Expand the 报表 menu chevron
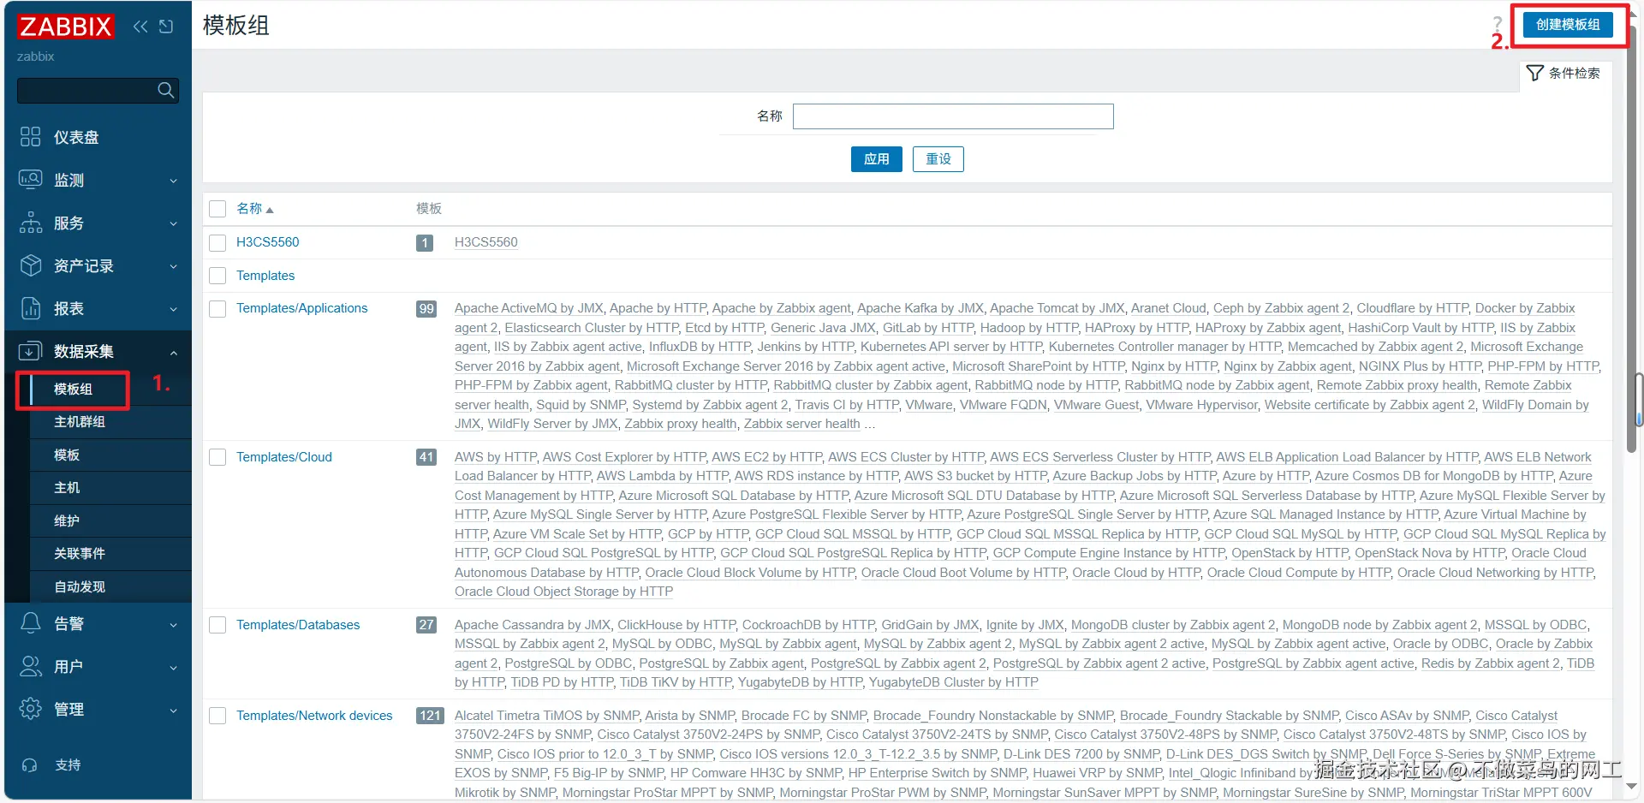Viewport: 1644px width, 803px height. tap(174, 309)
